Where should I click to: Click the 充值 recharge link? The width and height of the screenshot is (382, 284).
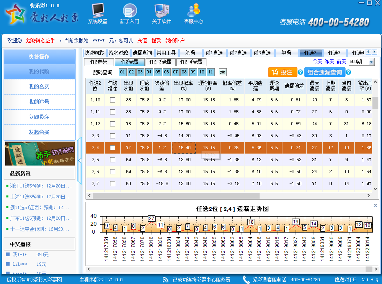click(142, 41)
